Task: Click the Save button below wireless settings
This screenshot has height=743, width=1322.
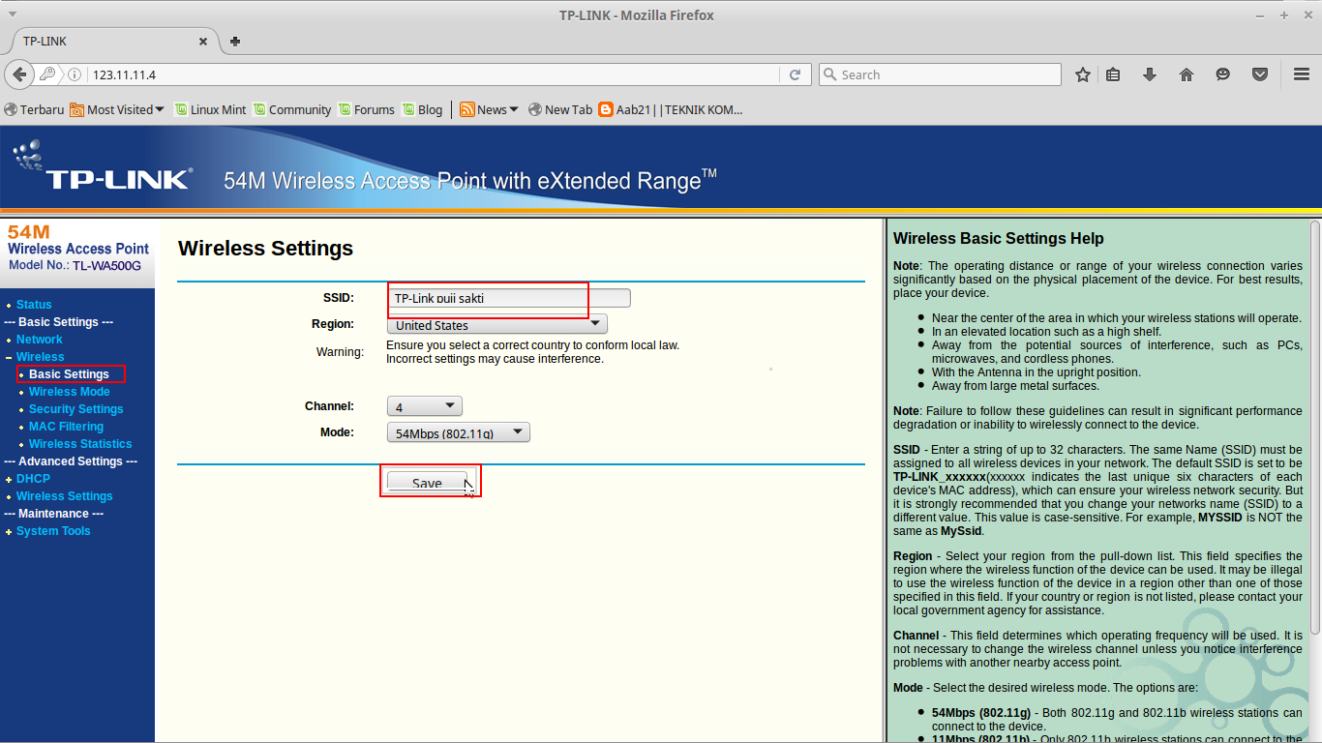Action: pos(426,482)
